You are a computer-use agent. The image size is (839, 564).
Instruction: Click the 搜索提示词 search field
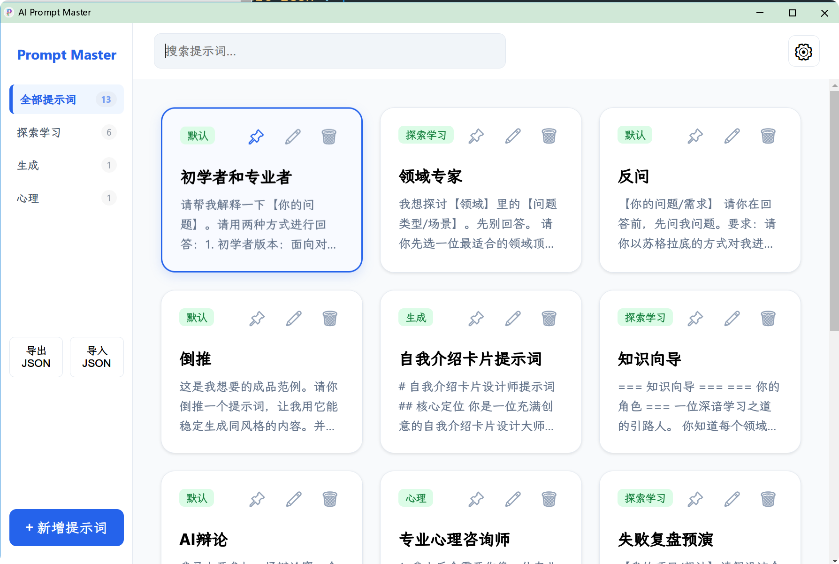pos(329,51)
